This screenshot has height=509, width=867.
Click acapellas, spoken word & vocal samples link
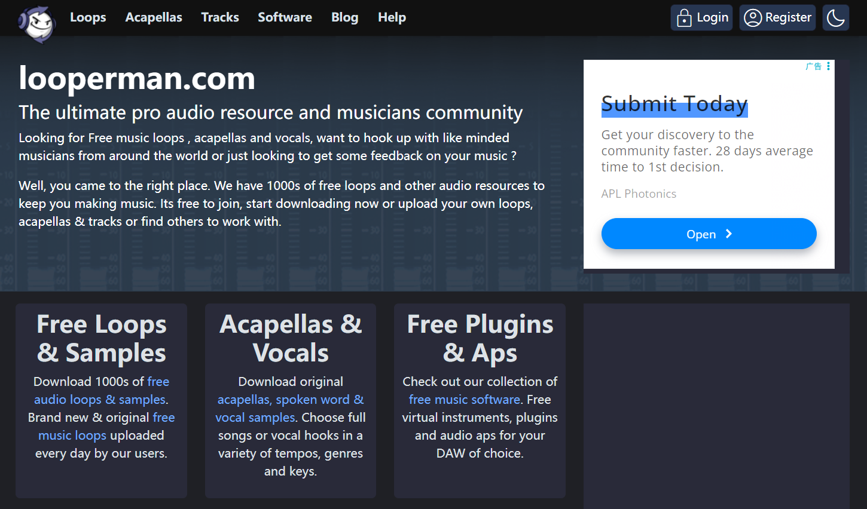coord(290,399)
